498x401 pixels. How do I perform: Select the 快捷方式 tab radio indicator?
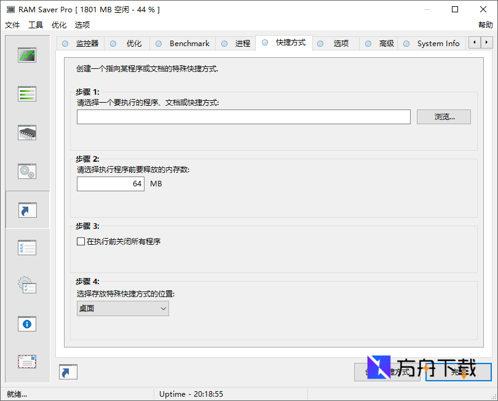tap(264, 43)
